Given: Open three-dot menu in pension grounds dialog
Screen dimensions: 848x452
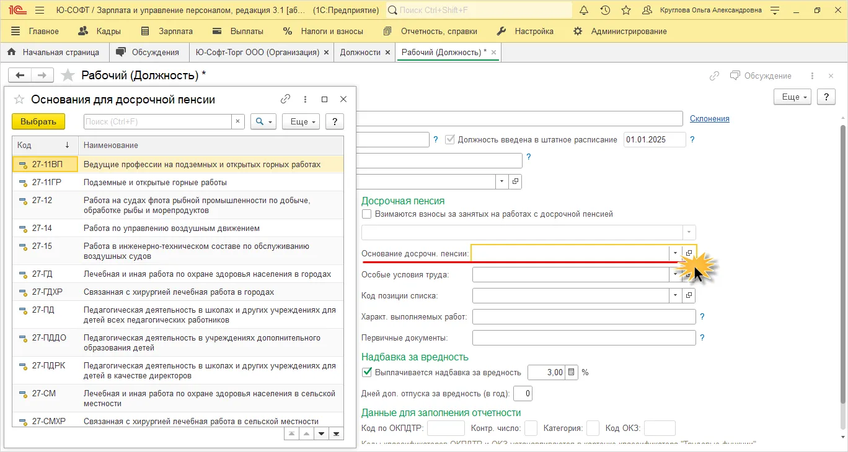Looking at the screenshot, I should (305, 99).
